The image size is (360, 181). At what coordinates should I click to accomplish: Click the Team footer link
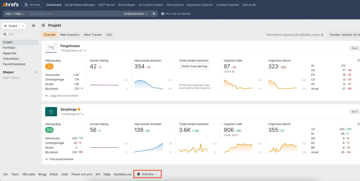15,174
